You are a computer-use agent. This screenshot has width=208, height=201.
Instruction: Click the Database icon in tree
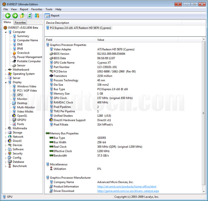point(10,162)
